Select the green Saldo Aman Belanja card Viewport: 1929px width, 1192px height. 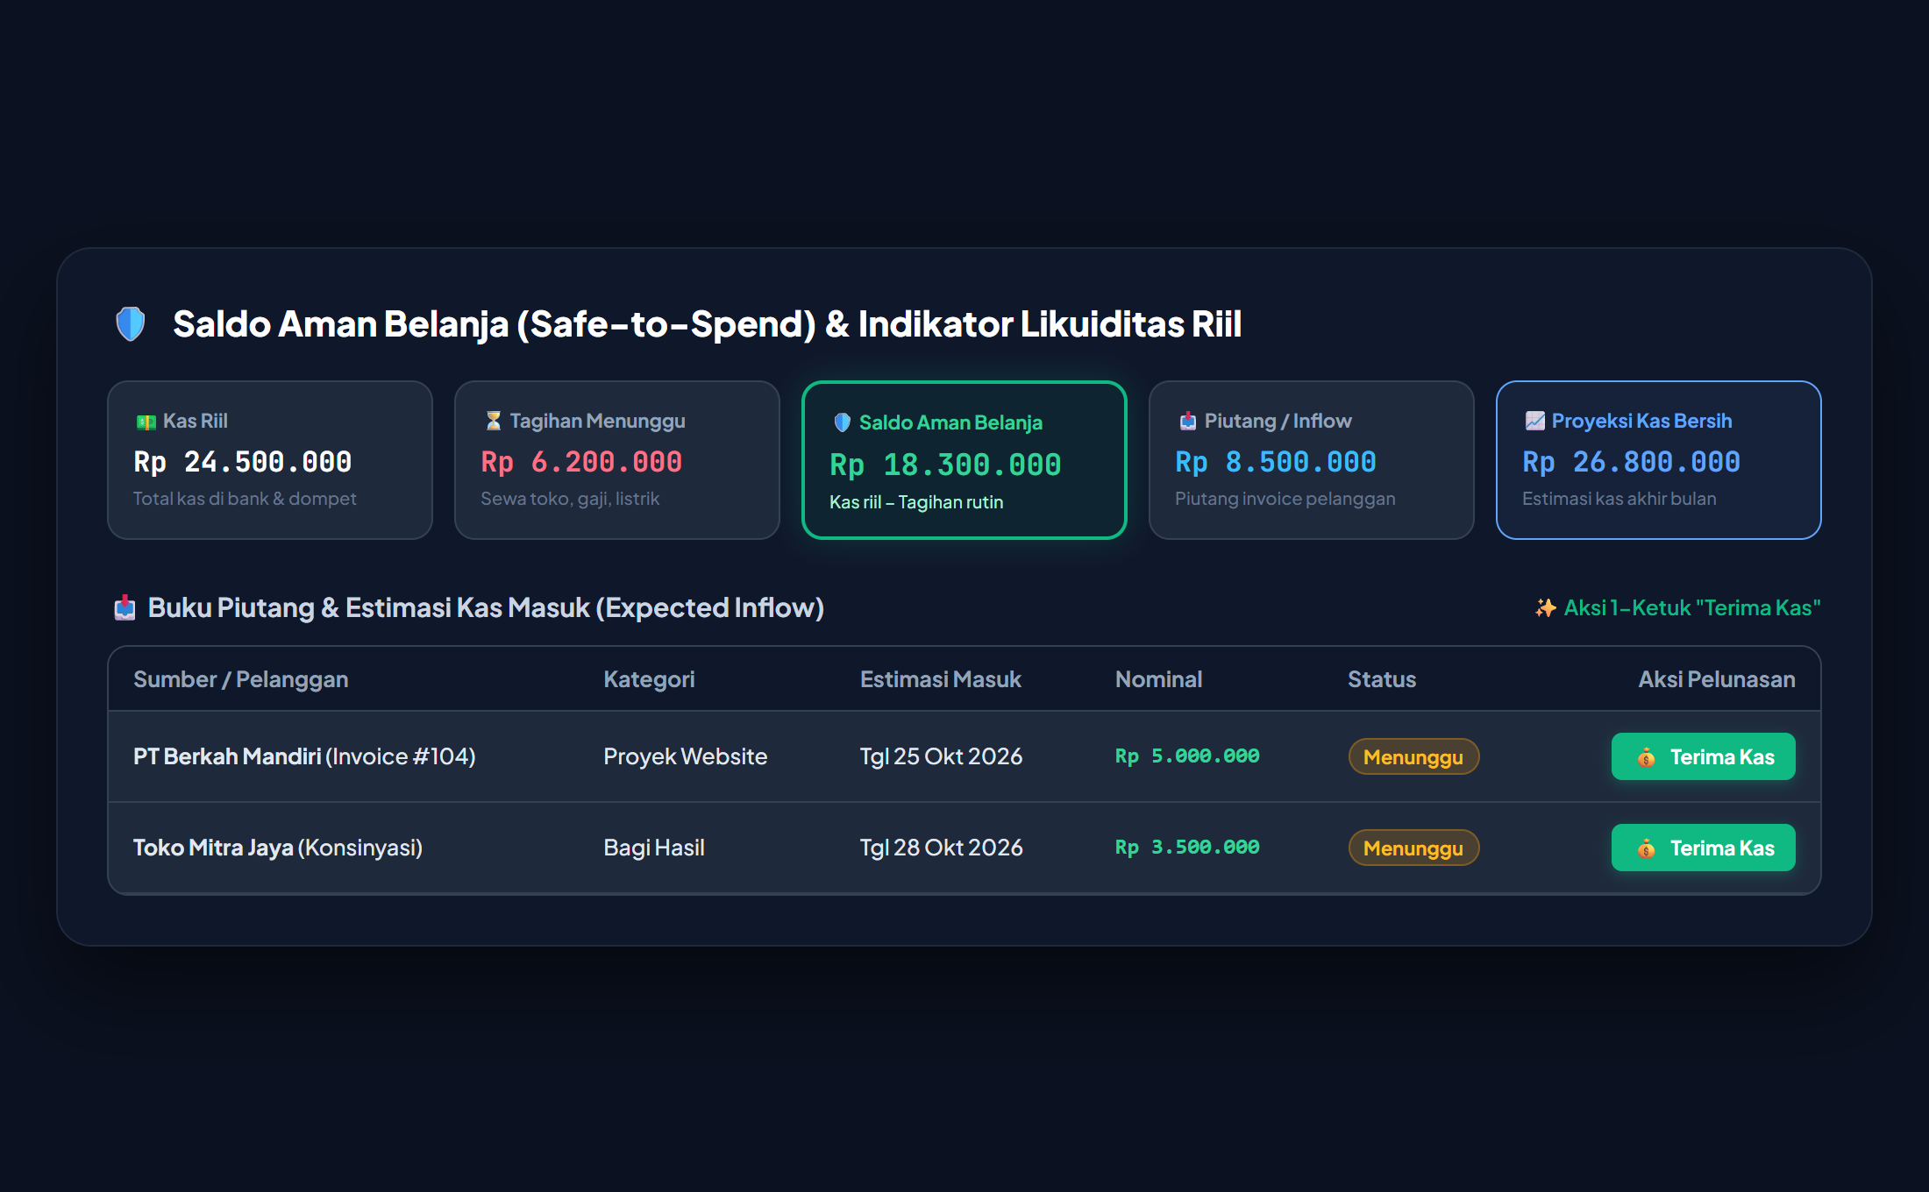tap(964, 460)
